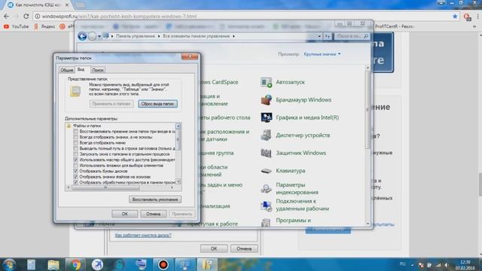The height and width of the screenshot is (271, 482).
Task: Enable 'Восстанавливать прежние окна папок' checkbox
Action: (x=75, y=132)
